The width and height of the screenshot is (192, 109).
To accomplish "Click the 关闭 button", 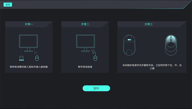I will (8, 5).
